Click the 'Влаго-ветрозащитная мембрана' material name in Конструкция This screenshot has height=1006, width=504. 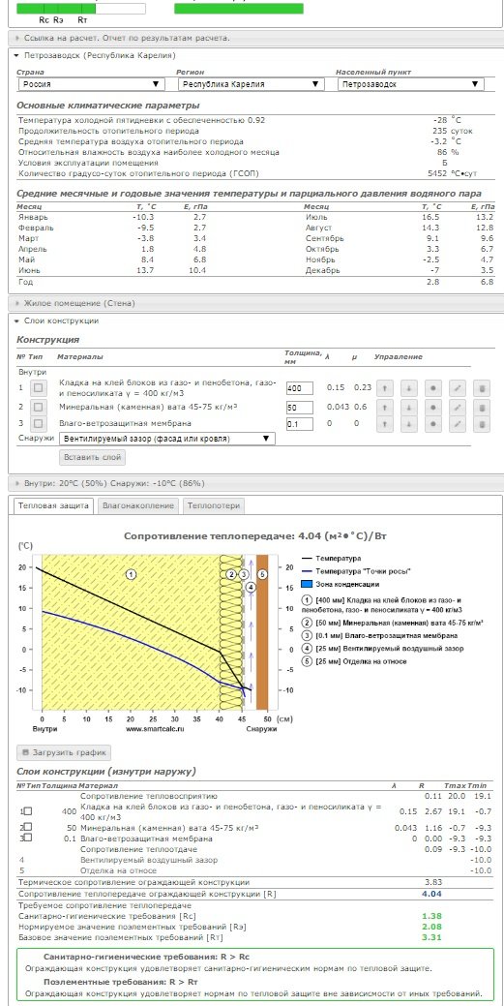point(125,423)
